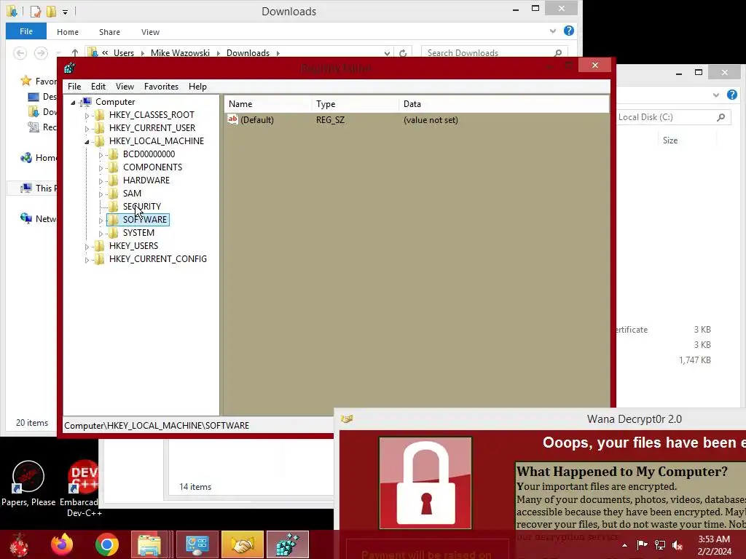The height and width of the screenshot is (559, 746).
Task: Click Registry Editor taskbar button
Action: pos(287,544)
